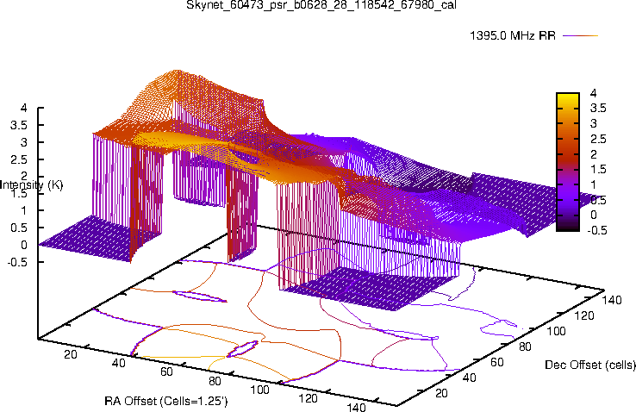Viewport: 636px width, 412px height.
Task: Click the colorbar label 3
Action: coord(594,123)
